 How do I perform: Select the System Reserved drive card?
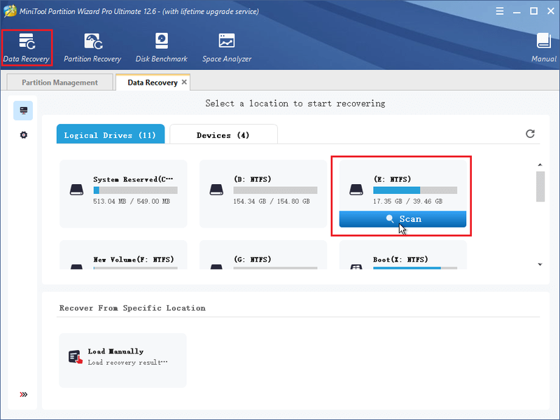[123, 194]
